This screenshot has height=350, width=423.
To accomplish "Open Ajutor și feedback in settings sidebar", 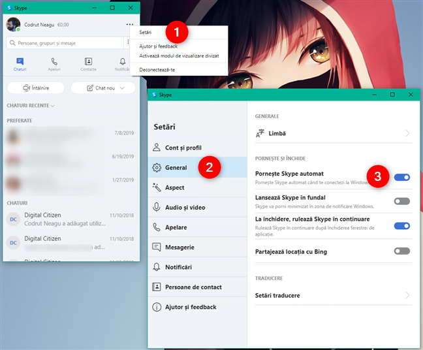I will click(198, 307).
